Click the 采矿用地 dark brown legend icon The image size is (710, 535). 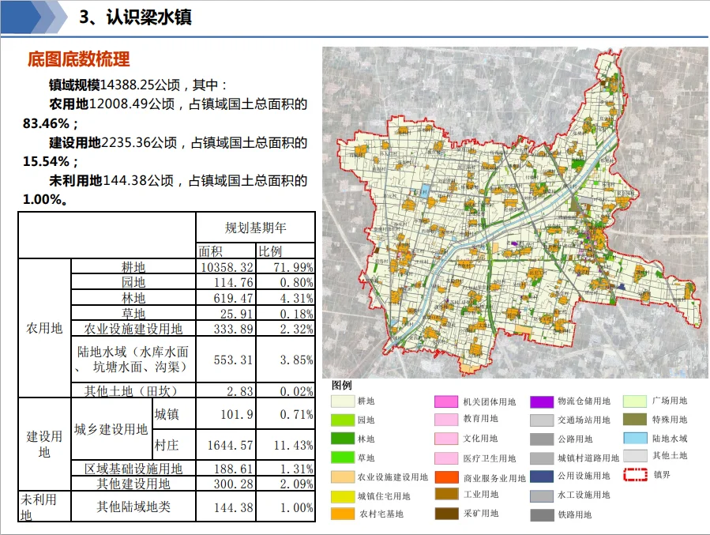click(x=446, y=514)
